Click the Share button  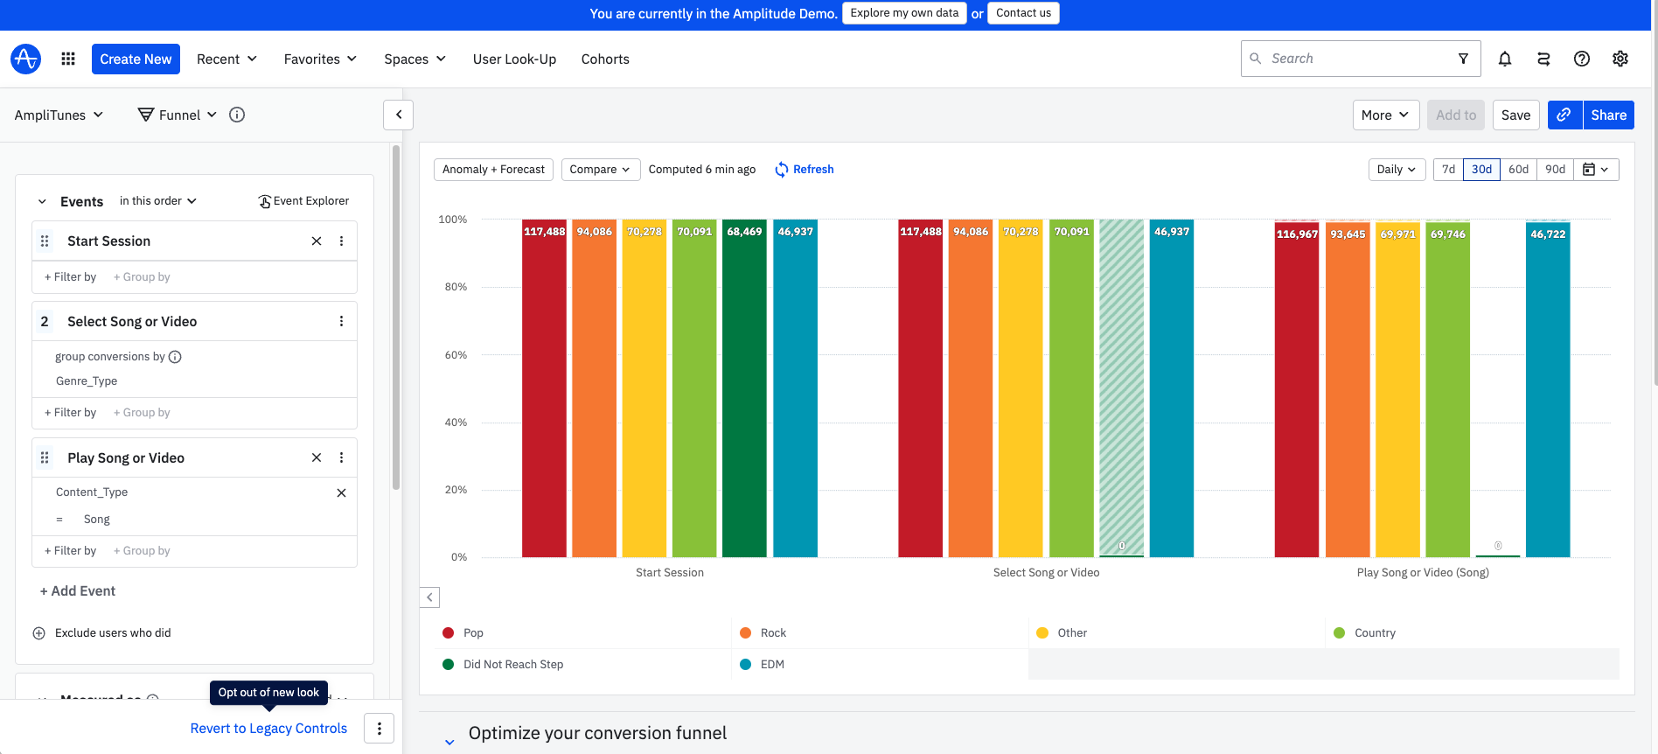click(1608, 115)
